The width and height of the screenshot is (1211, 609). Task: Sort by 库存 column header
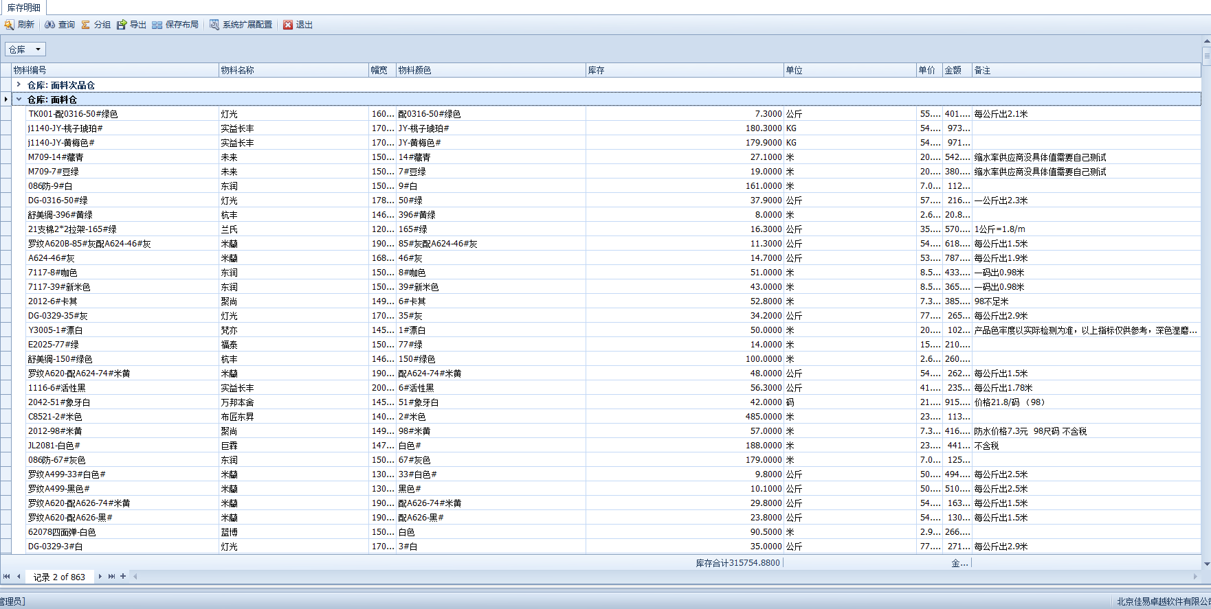(685, 70)
